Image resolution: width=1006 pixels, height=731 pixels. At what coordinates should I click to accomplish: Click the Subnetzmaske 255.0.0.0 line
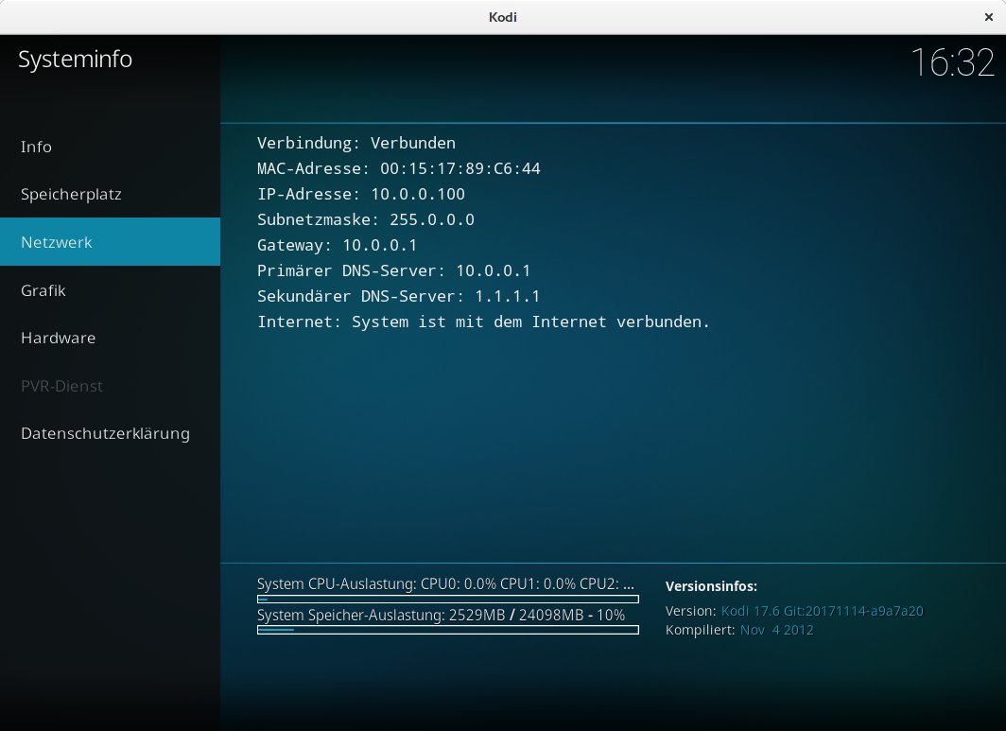[x=366, y=219]
